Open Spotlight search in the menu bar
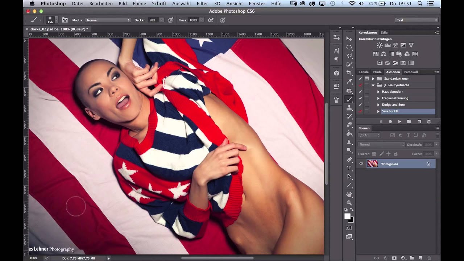464x261 pixels. tap(420, 4)
